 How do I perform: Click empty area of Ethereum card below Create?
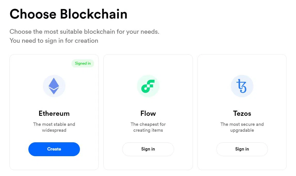pos(54,163)
